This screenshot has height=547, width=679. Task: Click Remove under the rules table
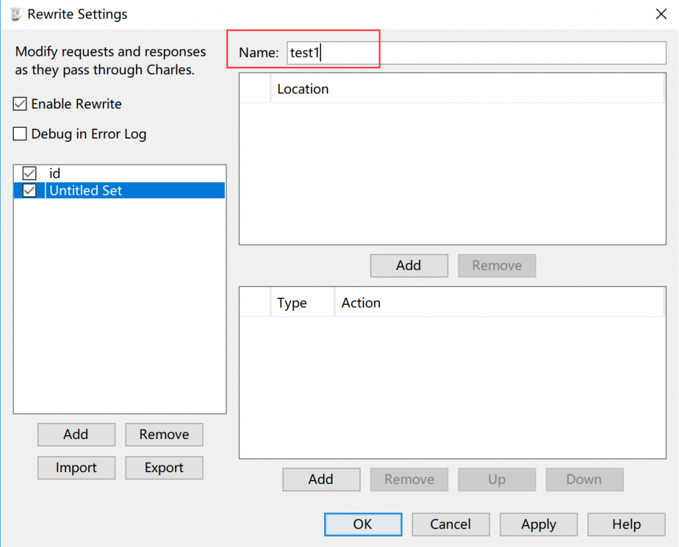tap(408, 479)
